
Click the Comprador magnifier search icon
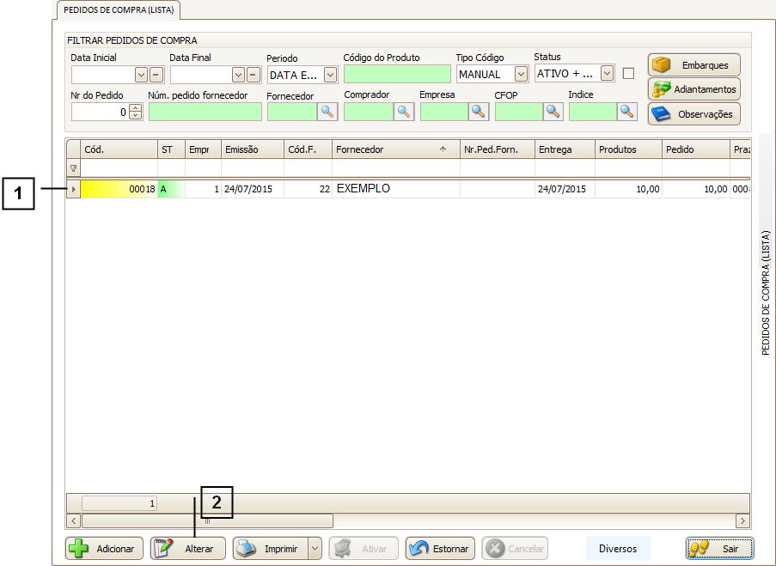(x=404, y=111)
